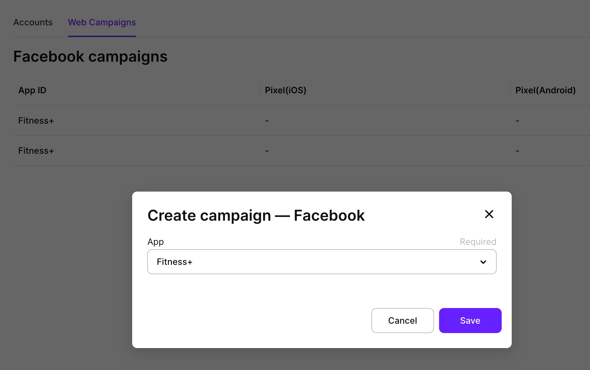The image size is (590, 370).
Task: Click the Pixel(iOS) column header
Action: coord(286,90)
